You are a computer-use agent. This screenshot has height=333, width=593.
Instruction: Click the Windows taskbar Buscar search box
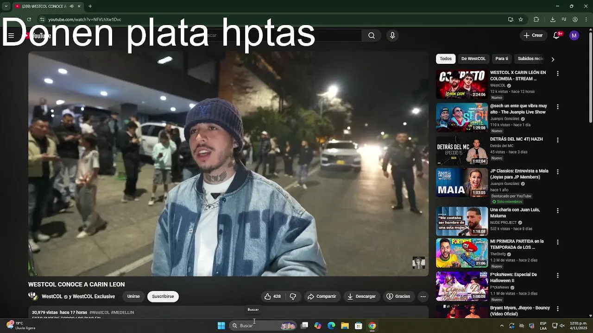(263, 326)
